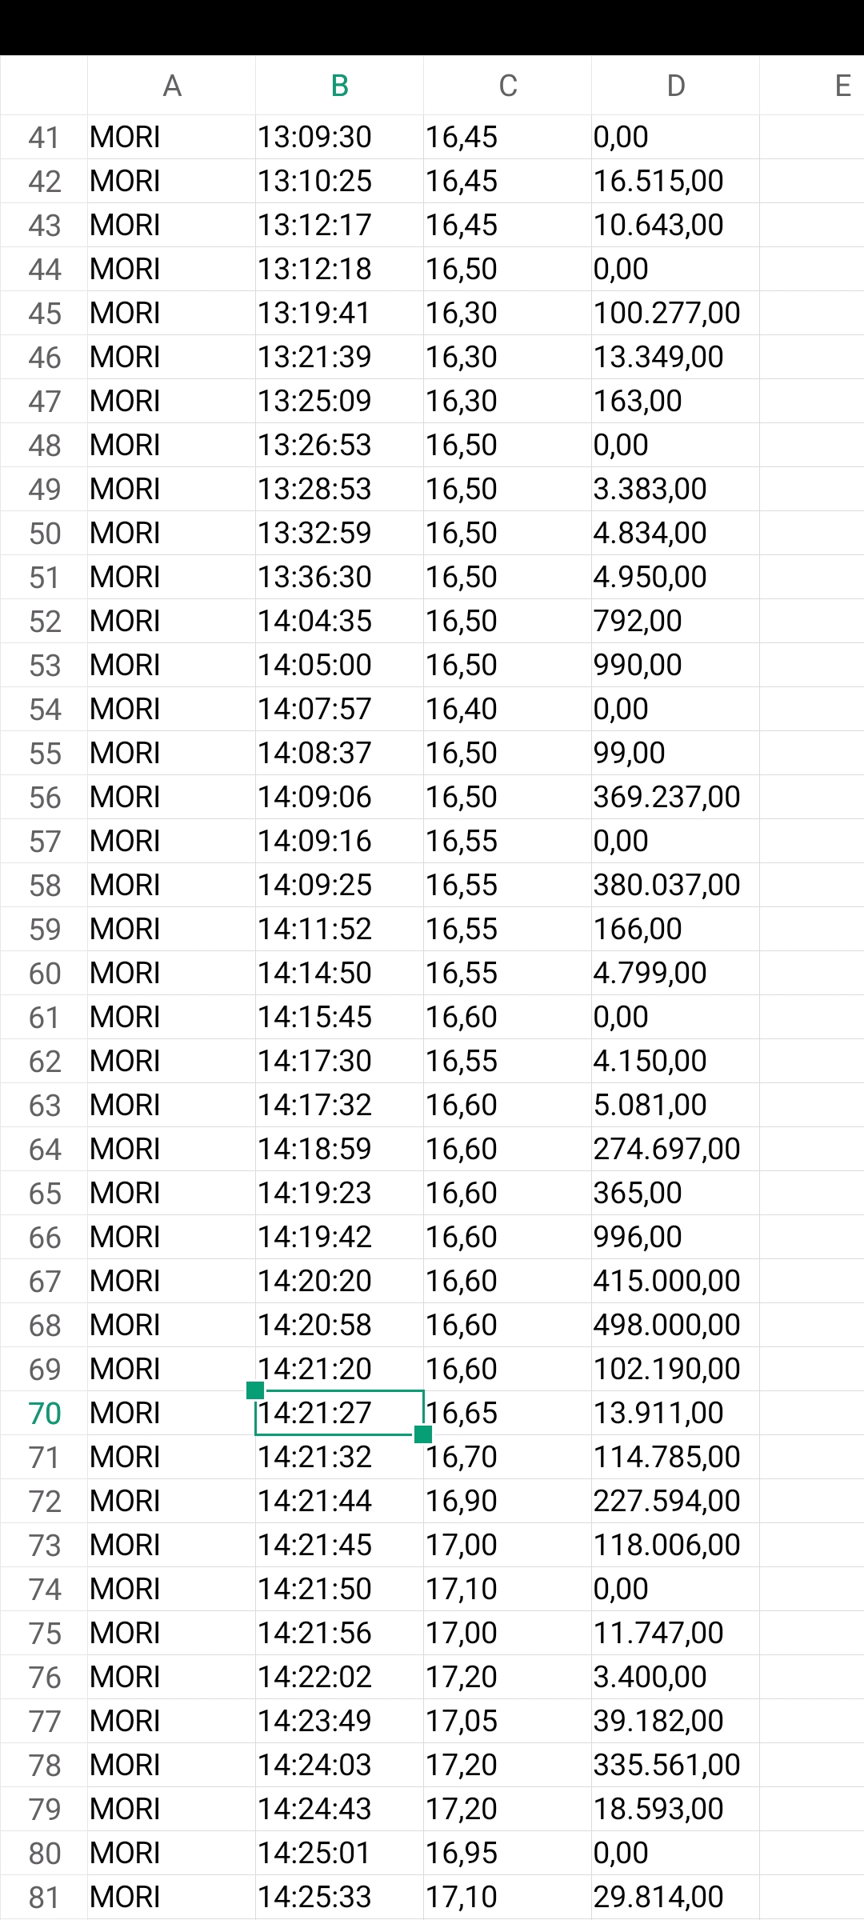Click the top-left selection handle of cell B70

click(255, 1390)
